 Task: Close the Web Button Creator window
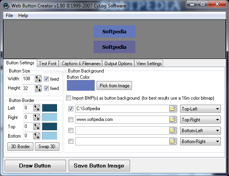pos(217,4)
